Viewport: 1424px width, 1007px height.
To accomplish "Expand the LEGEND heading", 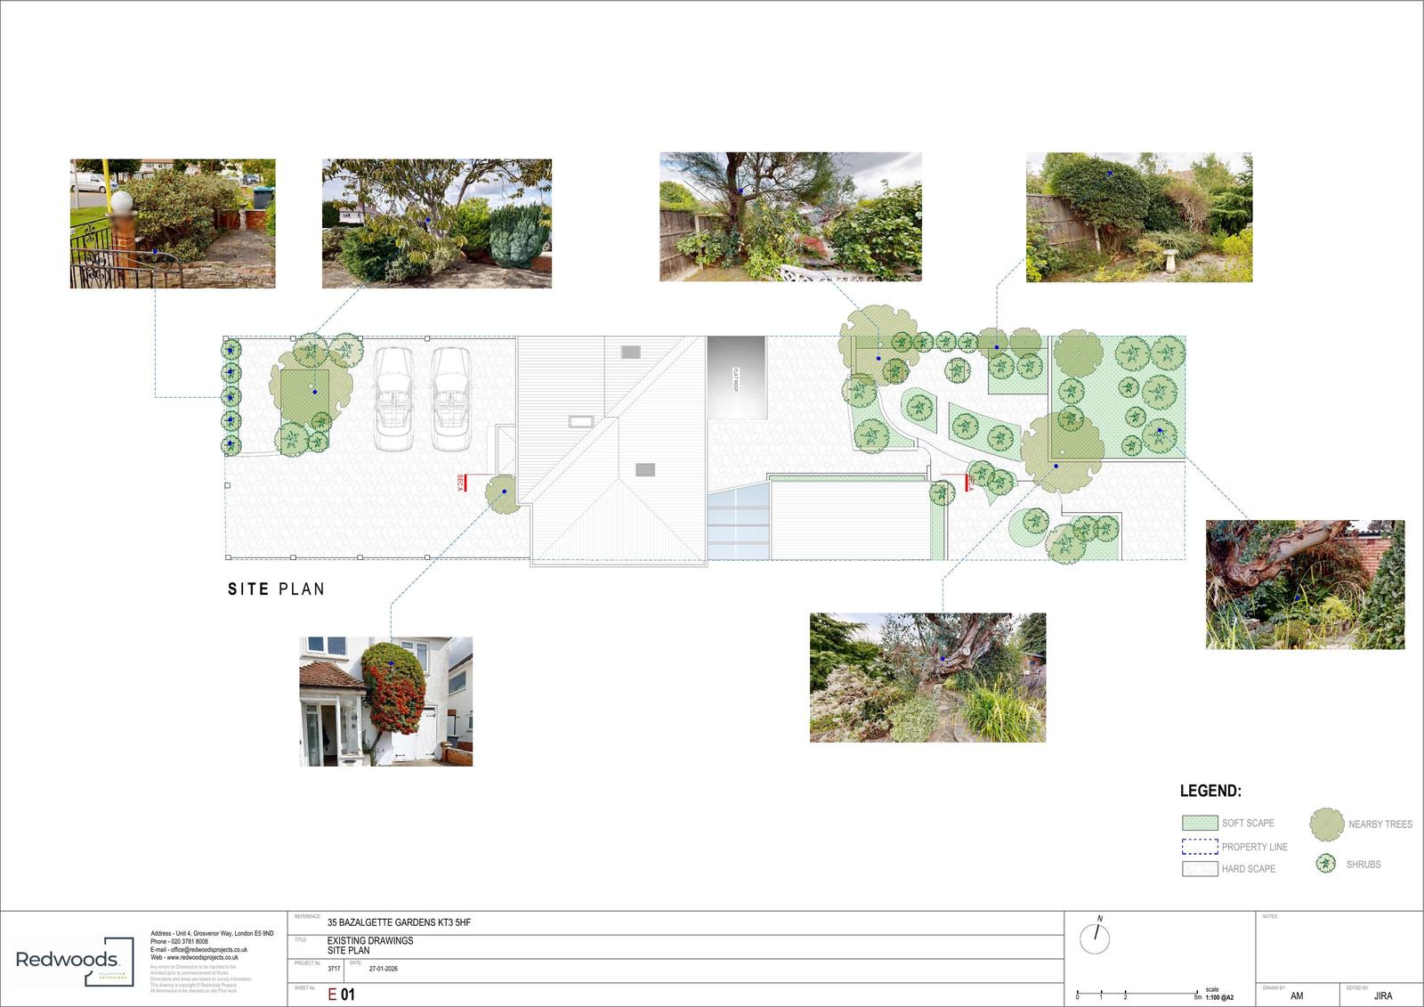I will click(x=1210, y=790).
